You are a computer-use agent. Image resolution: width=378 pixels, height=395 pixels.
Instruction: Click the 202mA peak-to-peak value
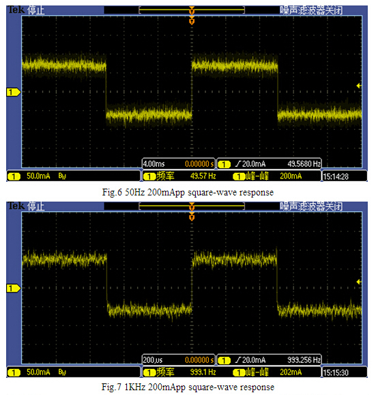(291, 372)
